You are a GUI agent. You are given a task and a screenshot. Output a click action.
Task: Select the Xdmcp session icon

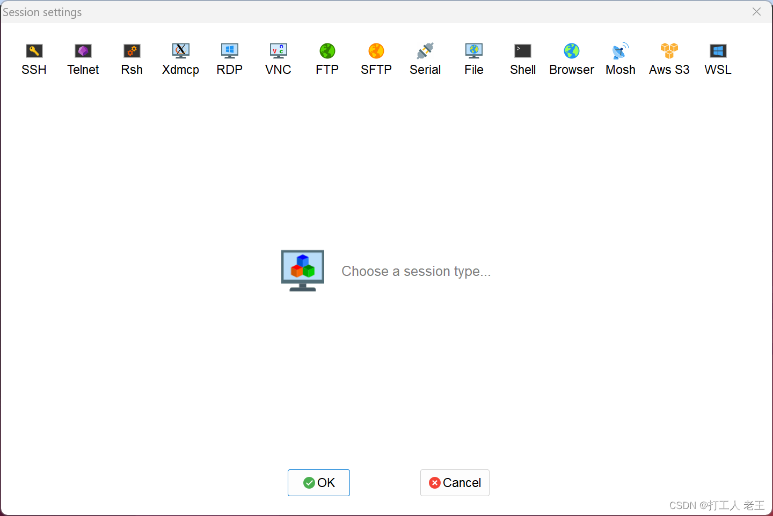pos(181,59)
